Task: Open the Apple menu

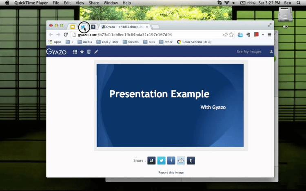Action: tap(7, 3)
